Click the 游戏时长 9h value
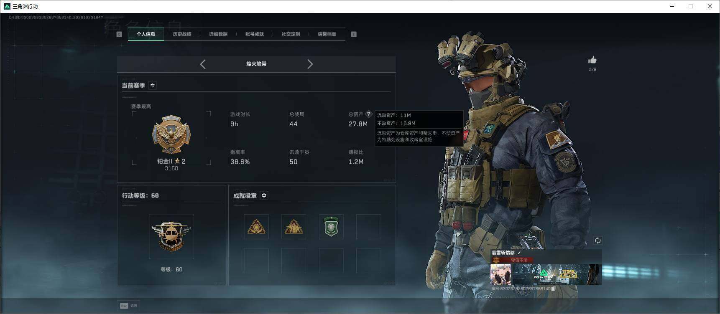720x314 pixels. tap(234, 124)
